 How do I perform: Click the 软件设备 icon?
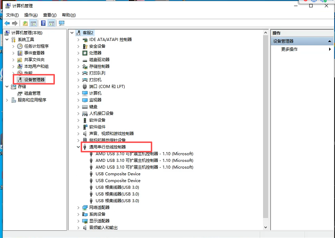click(85, 120)
